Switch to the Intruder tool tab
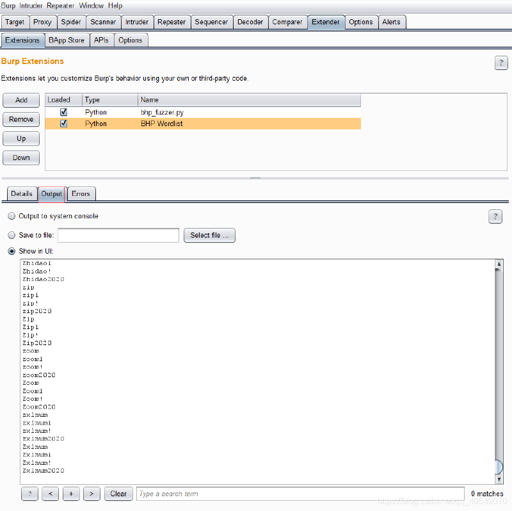The image size is (512, 511). coord(137,22)
